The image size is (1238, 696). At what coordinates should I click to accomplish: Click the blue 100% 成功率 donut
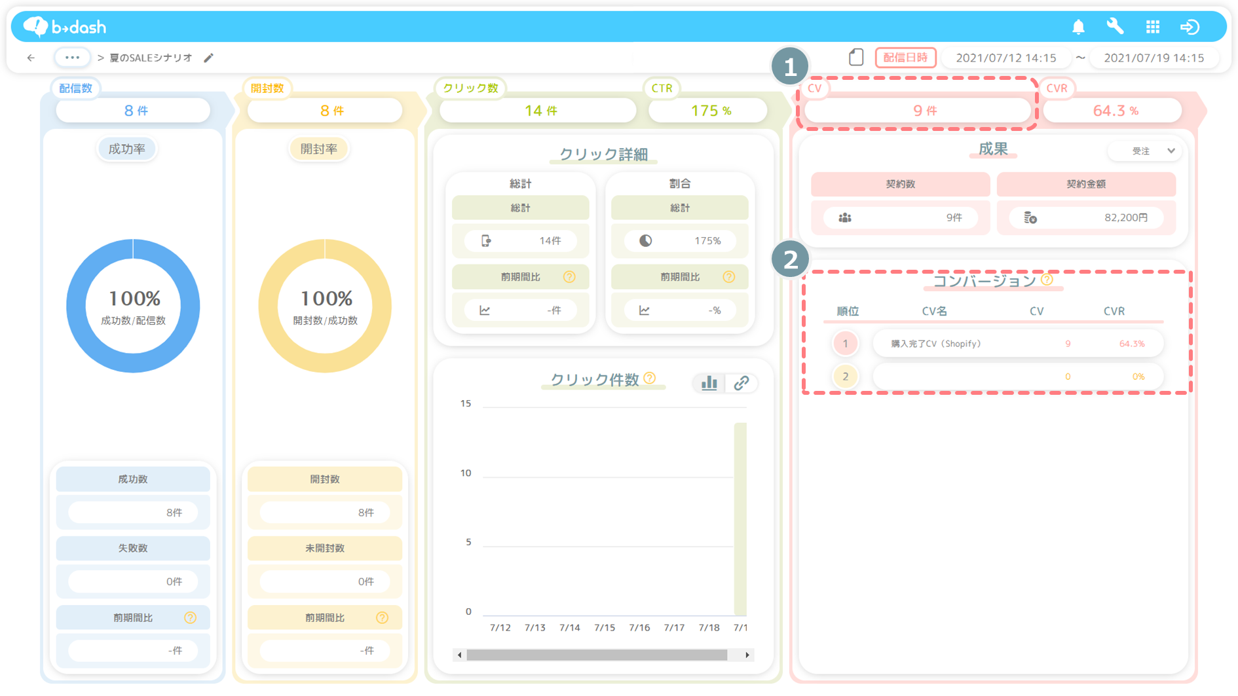pos(133,306)
